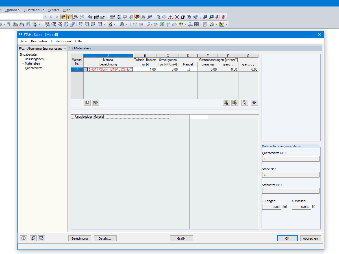
Task: Click the Details... button
Action: 105,238
